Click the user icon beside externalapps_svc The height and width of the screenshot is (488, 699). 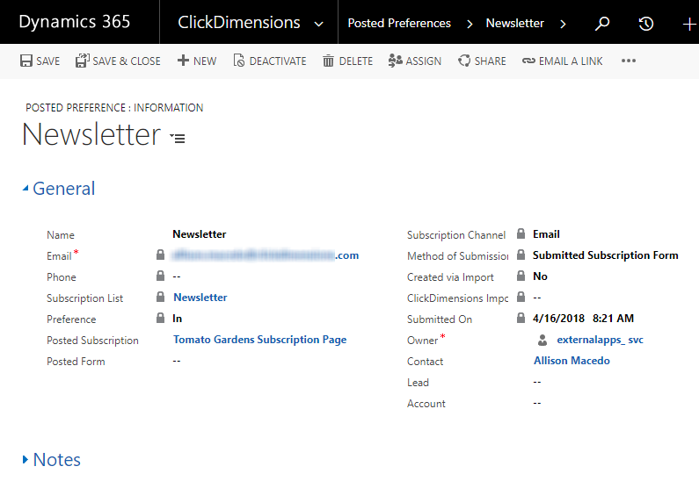click(542, 340)
